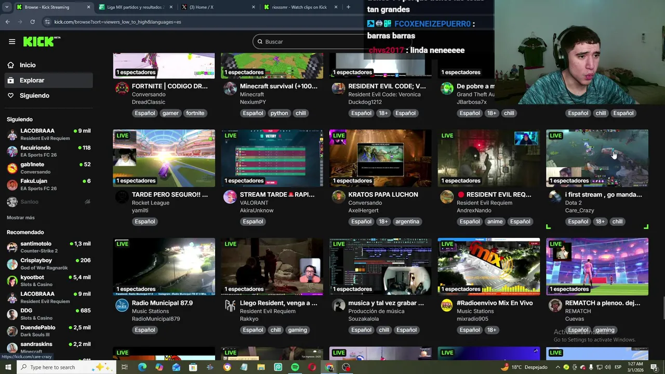
Task: Open AndrexNando Resident Evil stream thumbnail
Action: pyautogui.click(x=489, y=158)
